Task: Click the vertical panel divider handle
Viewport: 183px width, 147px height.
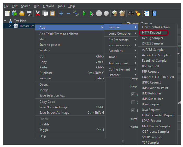Action: tap(123, 142)
